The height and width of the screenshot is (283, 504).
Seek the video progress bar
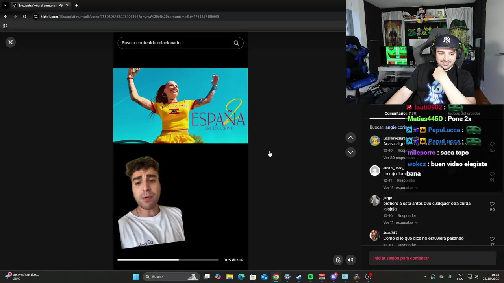168,260
